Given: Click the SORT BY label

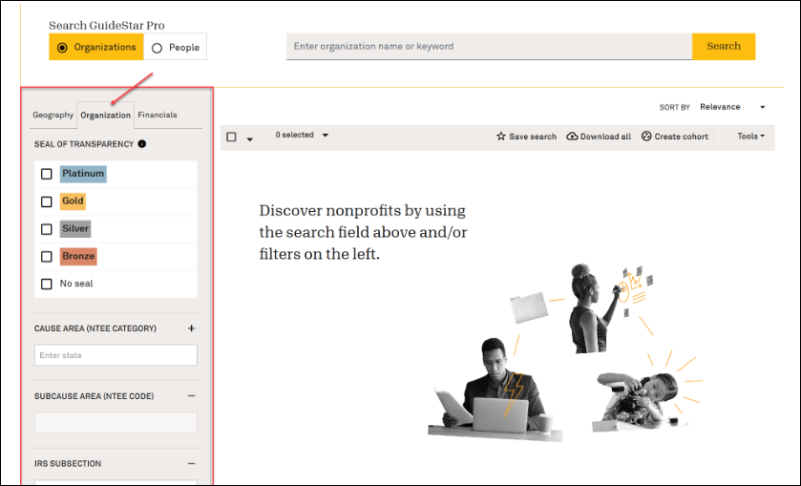Looking at the screenshot, I should click(674, 107).
